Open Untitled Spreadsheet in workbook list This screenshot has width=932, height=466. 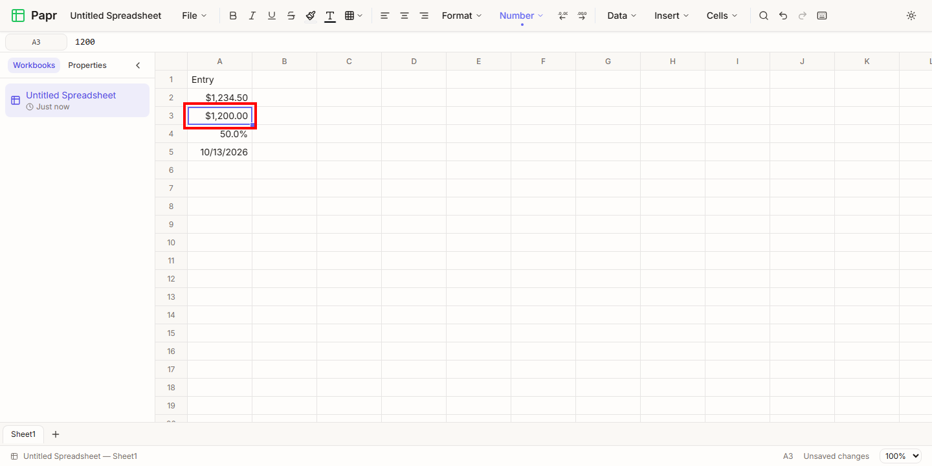(x=77, y=100)
